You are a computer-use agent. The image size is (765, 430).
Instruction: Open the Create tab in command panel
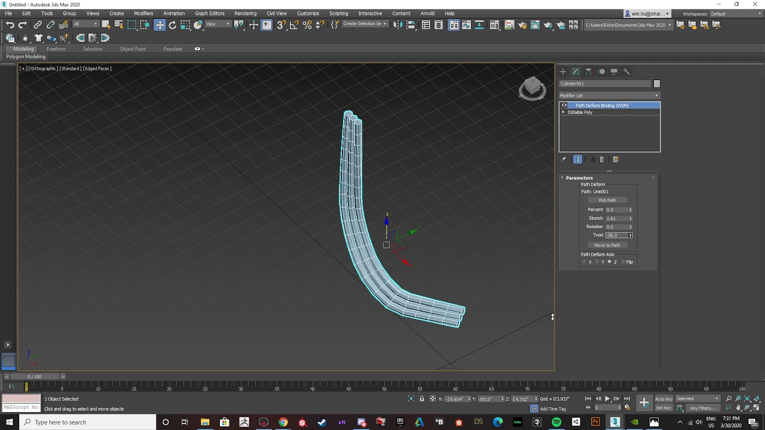pyautogui.click(x=563, y=72)
